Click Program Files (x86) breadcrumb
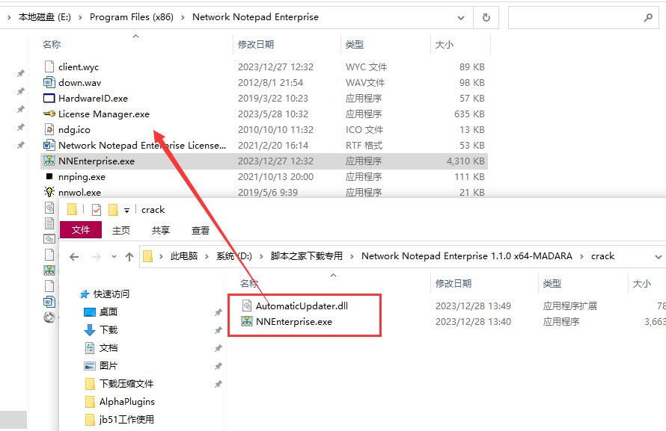 132,17
